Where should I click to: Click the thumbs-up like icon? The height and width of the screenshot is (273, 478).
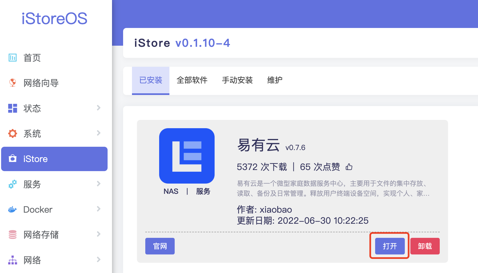[349, 167]
